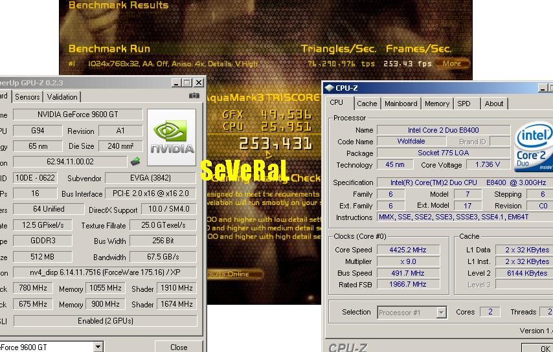Click the Close button in GPU-Z
The height and width of the screenshot is (352, 553).
coord(179,347)
